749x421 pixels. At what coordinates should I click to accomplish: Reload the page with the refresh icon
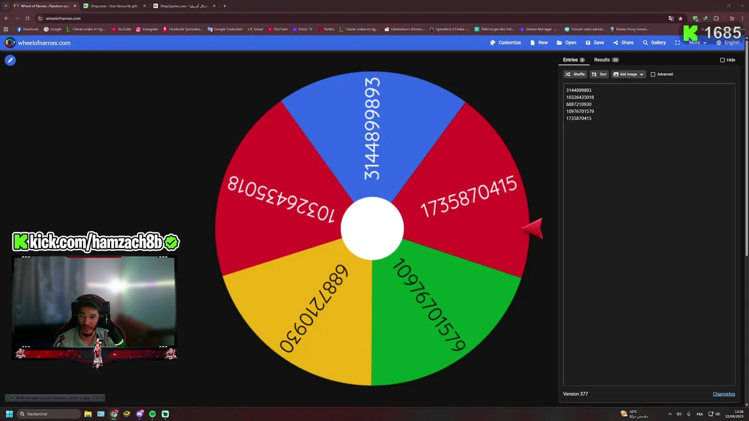coord(28,18)
